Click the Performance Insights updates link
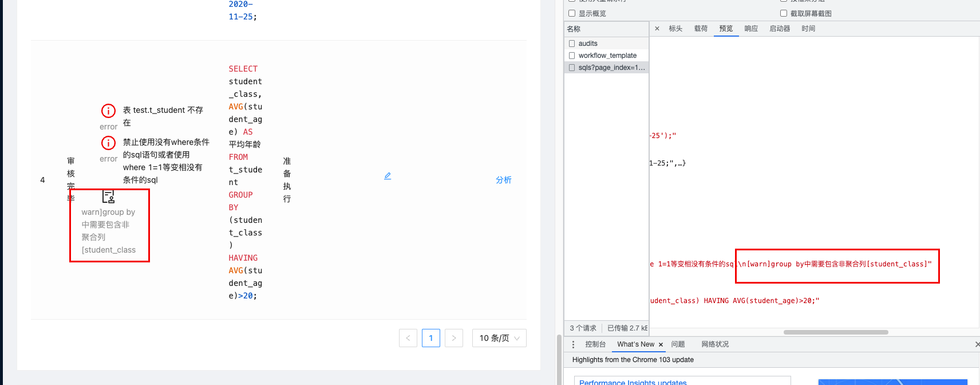 [633, 382]
